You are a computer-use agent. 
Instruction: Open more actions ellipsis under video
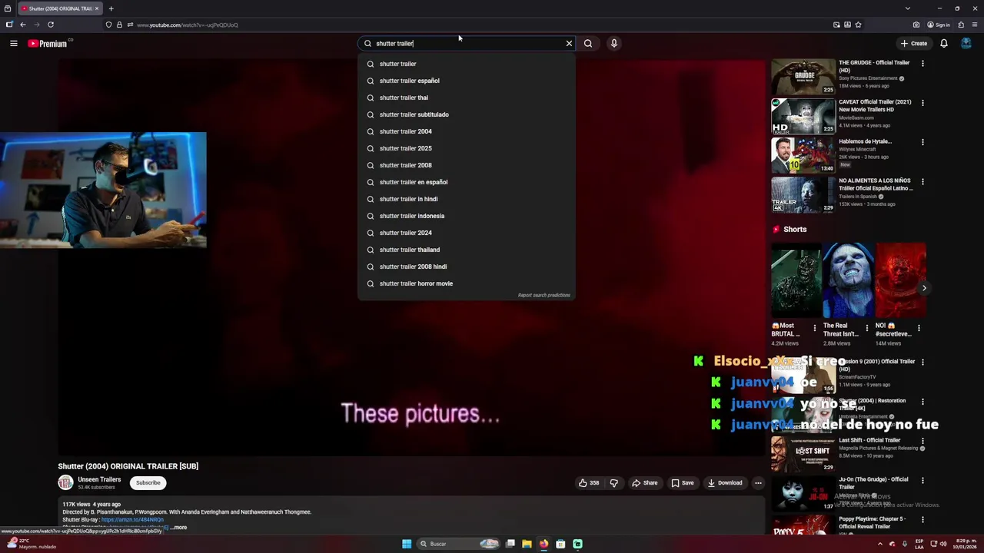coord(758,483)
